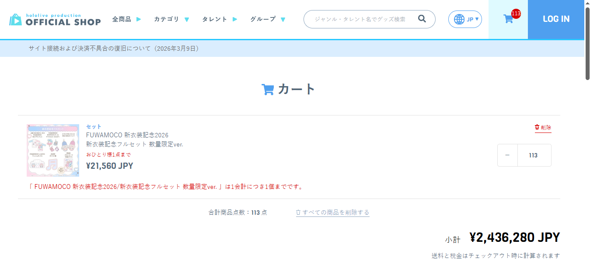Decrease quantity with the minus button

pos(507,155)
